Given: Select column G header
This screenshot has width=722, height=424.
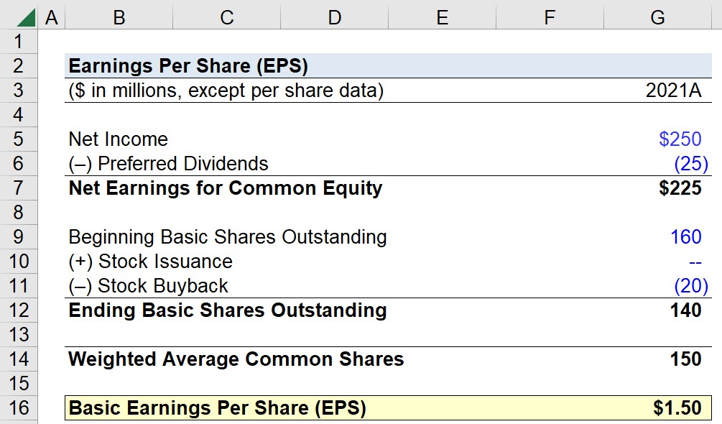Looking at the screenshot, I should [657, 17].
